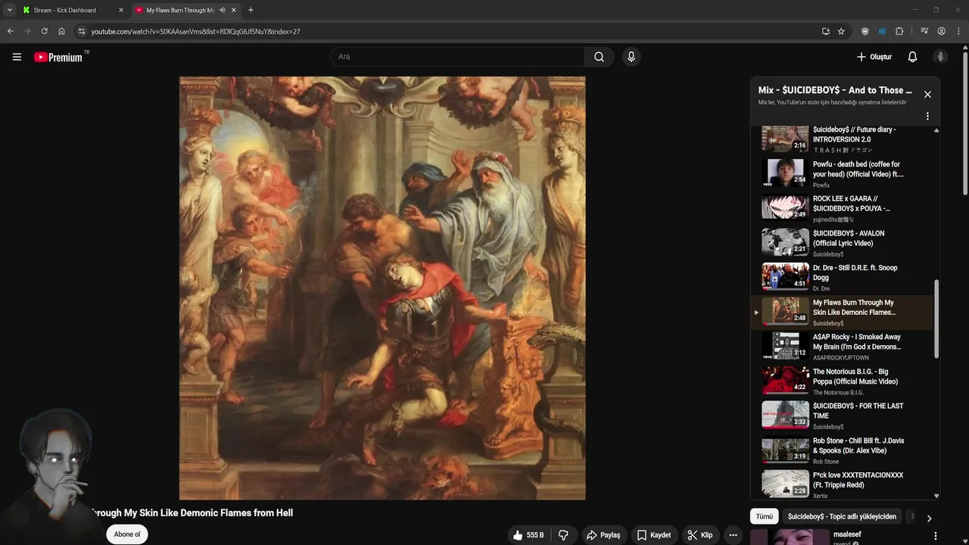Play A$AP Rocky - I Smoked Away
The height and width of the screenshot is (545, 969).
click(842, 347)
